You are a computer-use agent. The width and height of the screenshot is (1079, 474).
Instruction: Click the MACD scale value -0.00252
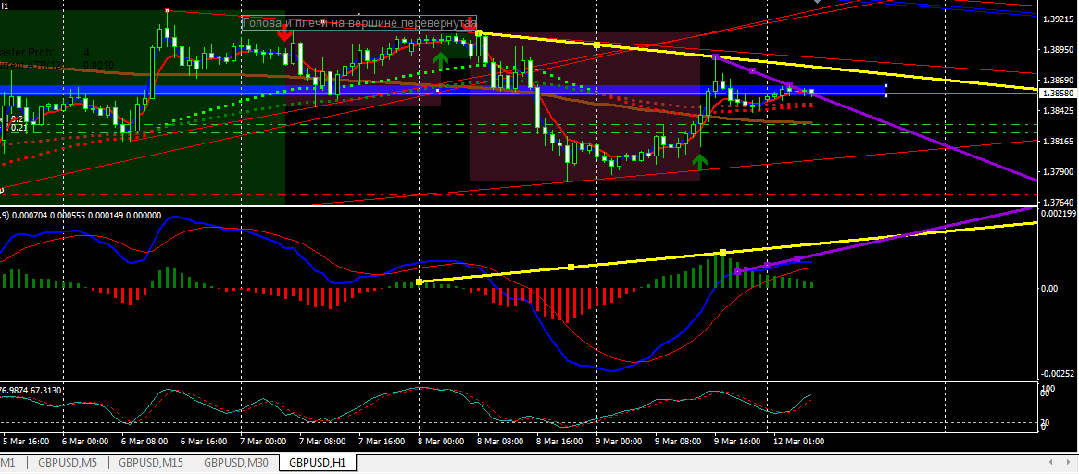point(1059,374)
